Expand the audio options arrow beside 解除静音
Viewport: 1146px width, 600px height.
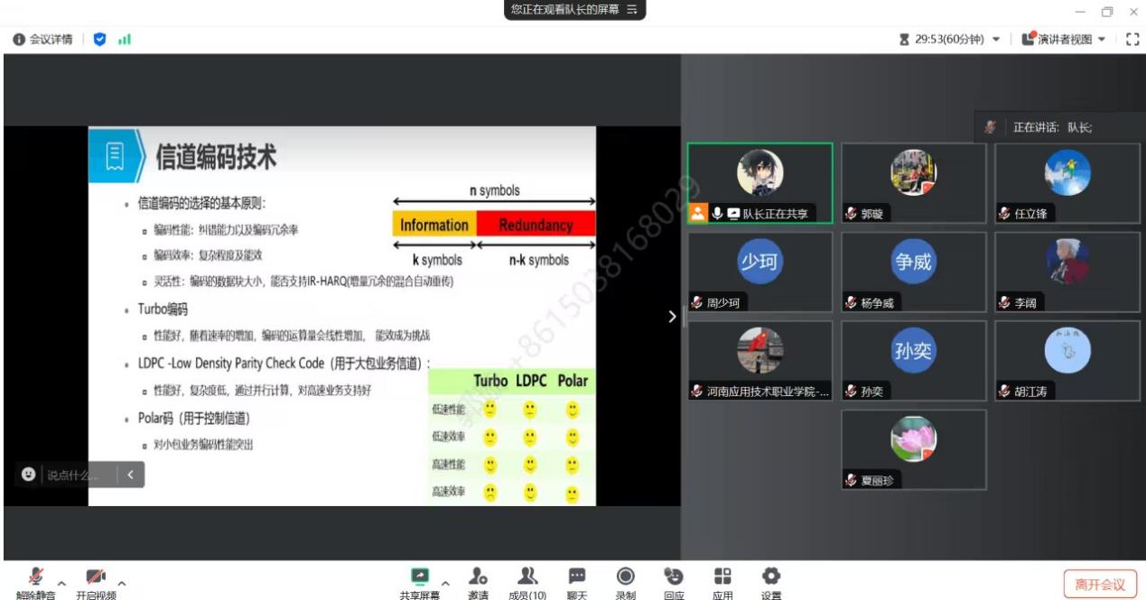62,582
